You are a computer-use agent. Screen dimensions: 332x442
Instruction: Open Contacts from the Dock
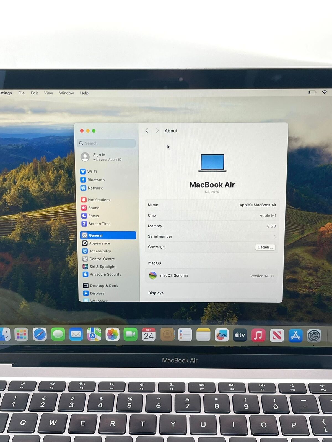[x=167, y=335]
